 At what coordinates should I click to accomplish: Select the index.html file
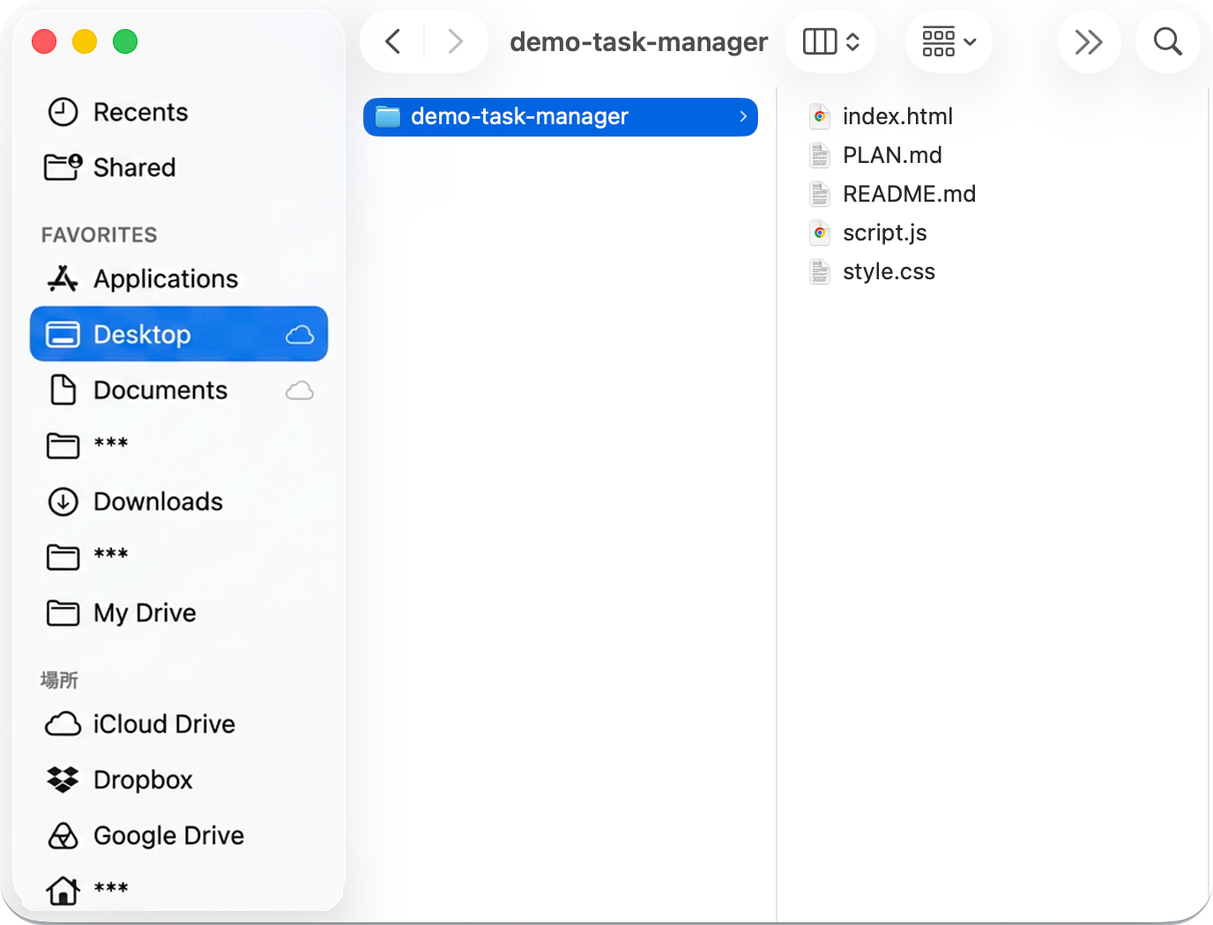click(x=897, y=116)
